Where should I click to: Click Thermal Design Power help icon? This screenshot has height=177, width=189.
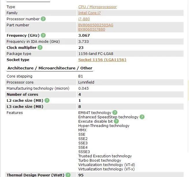pos(68,175)
